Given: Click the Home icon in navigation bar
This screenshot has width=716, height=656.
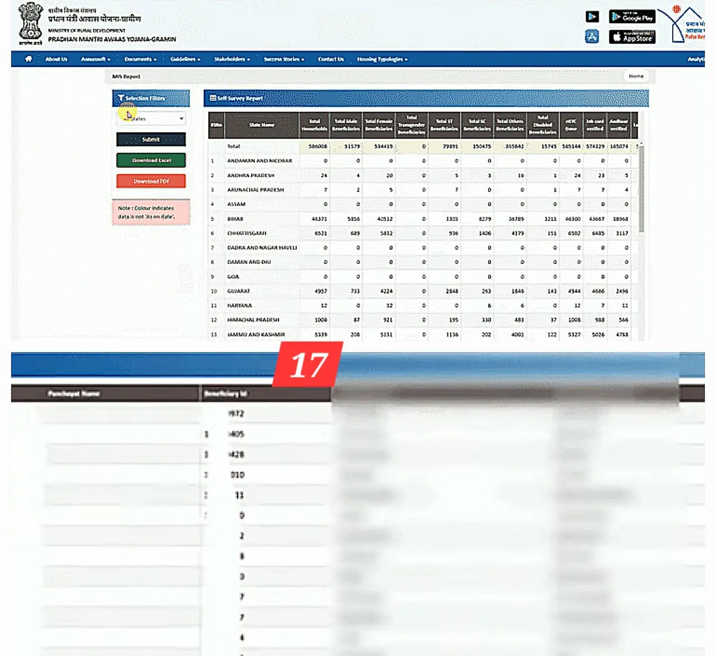Looking at the screenshot, I should [x=28, y=59].
